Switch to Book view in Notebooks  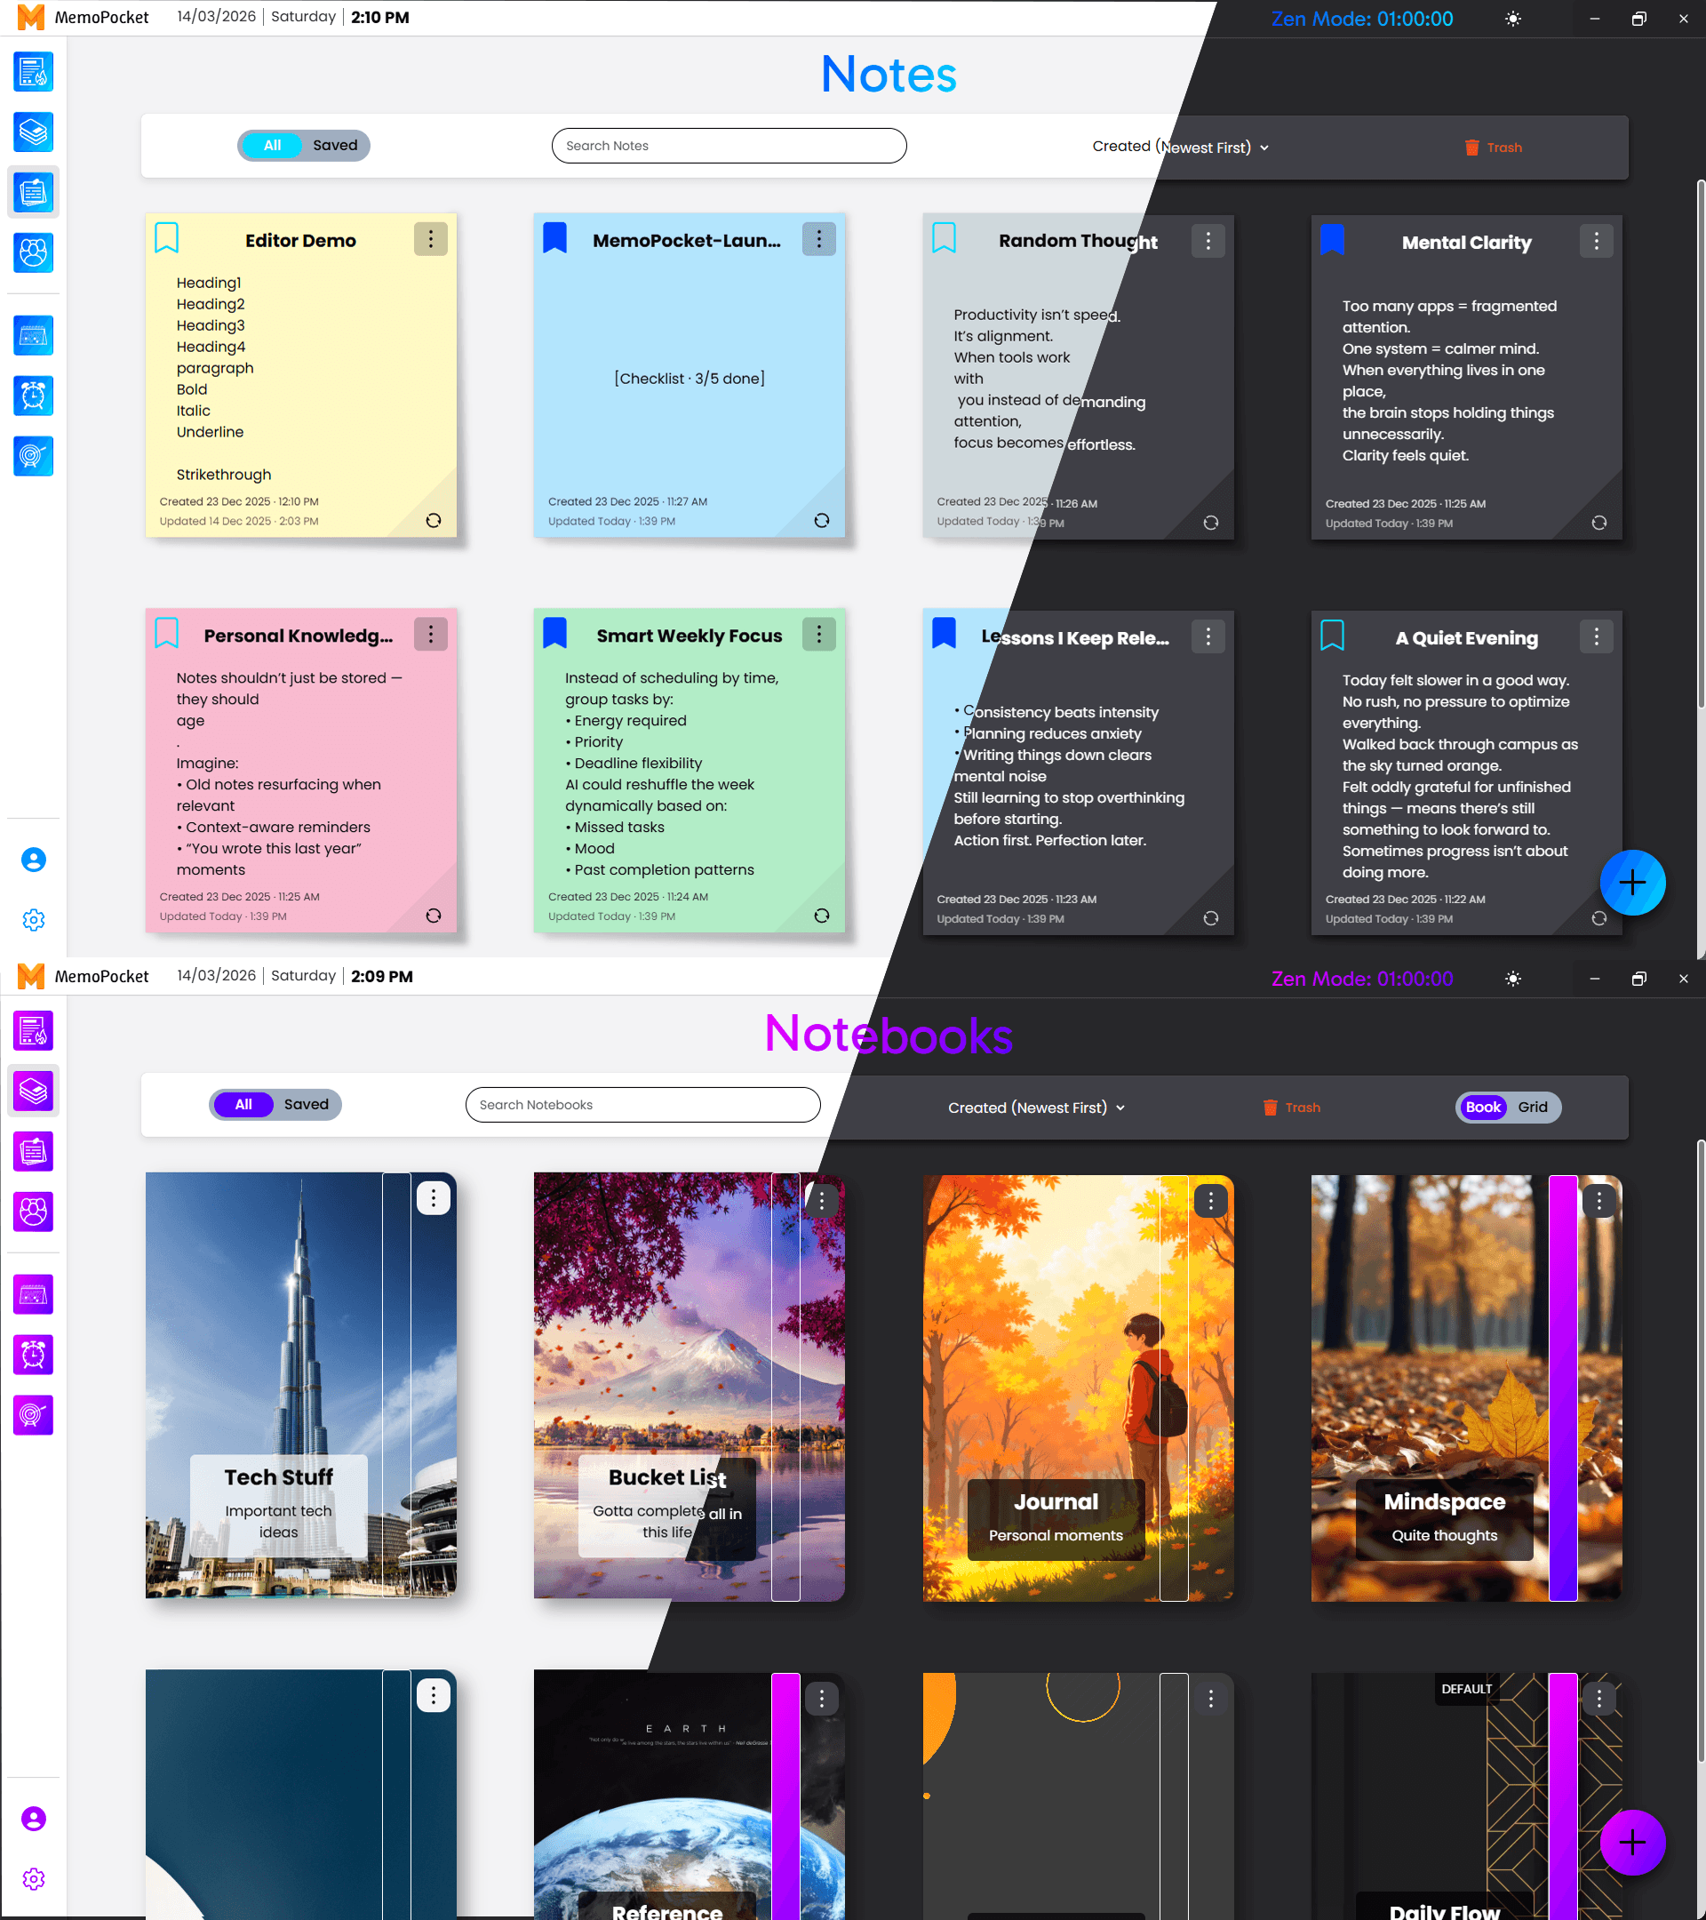pyautogui.click(x=1484, y=1108)
